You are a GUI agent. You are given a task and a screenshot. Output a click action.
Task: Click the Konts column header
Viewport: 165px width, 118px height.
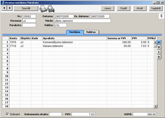pyautogui.click(x=15, y=38)
